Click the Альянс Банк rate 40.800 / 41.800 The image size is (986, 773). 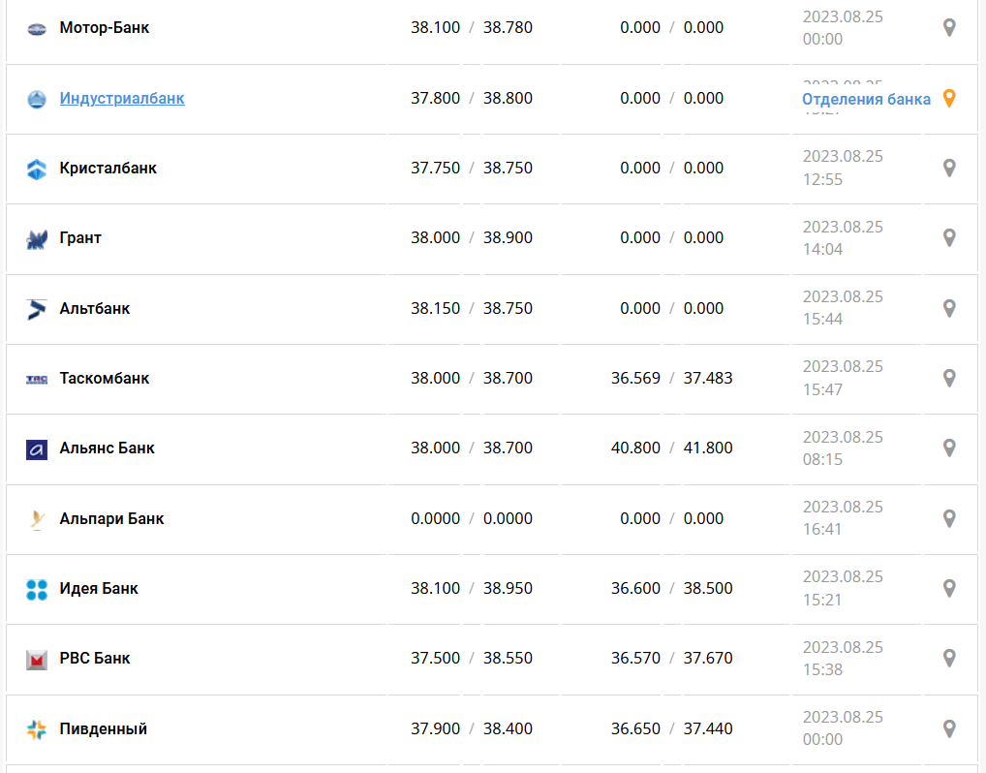(x=671, y=448)
